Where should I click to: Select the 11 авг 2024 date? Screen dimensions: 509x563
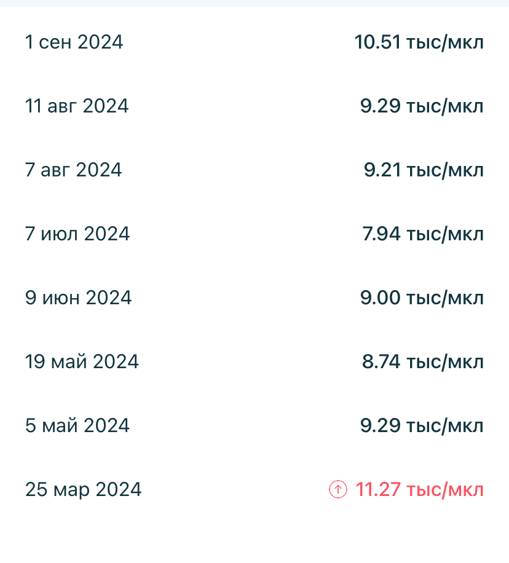[x=77, y=106]
